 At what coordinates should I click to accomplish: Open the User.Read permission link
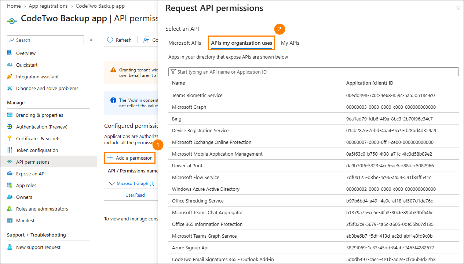coord(135,195)
